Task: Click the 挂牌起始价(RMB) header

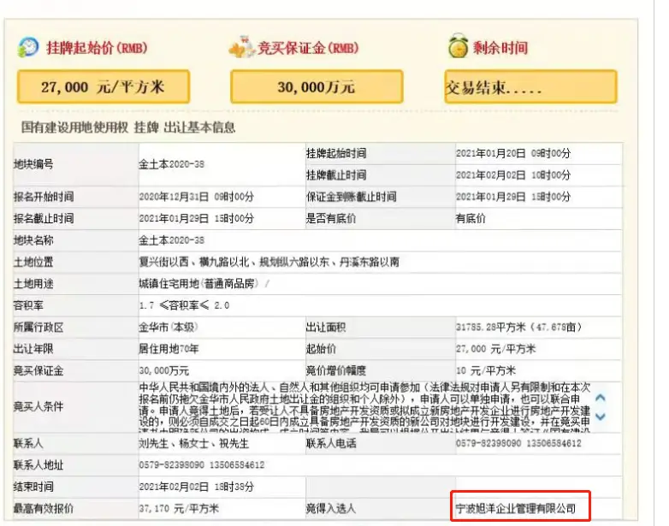Action: coord(97,47)
